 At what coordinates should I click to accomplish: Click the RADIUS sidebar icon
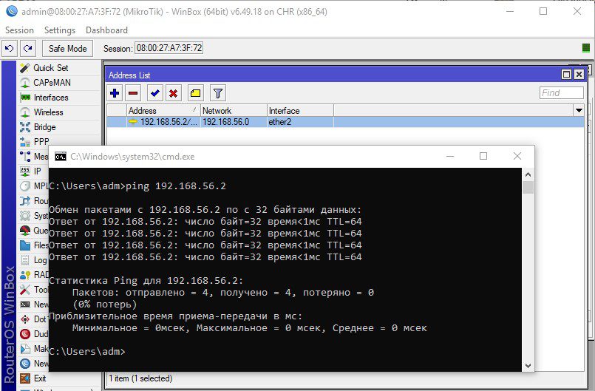25,275
